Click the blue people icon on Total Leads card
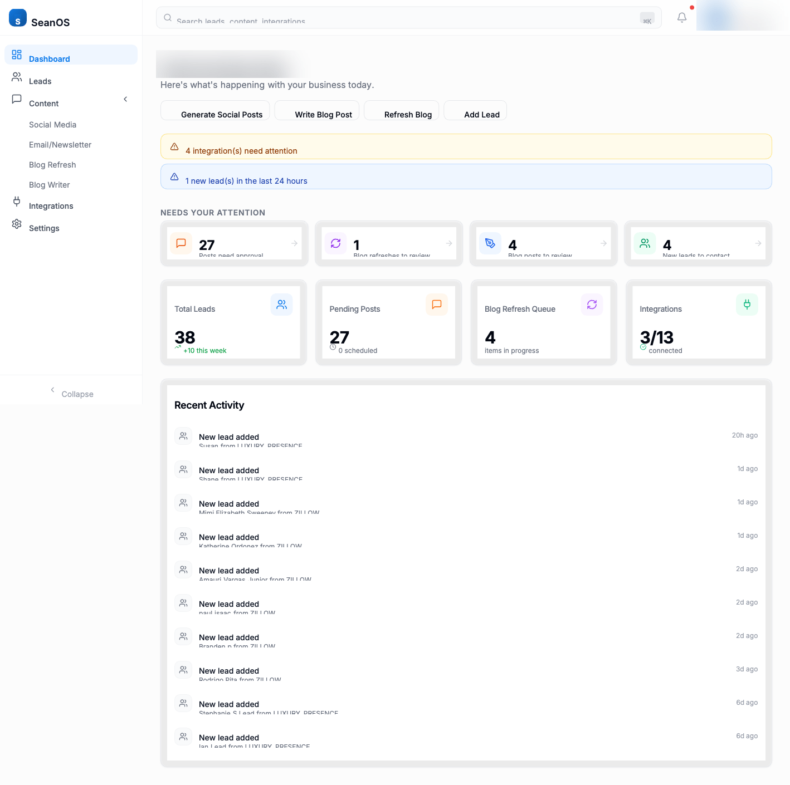This screenshot has height=785, width=790. click(x=281, y=305)
